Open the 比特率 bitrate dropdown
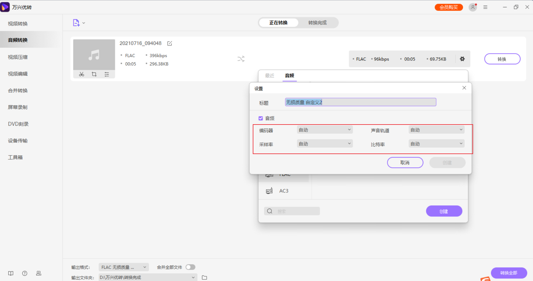The image size is (533, 281). coord(436,143)
